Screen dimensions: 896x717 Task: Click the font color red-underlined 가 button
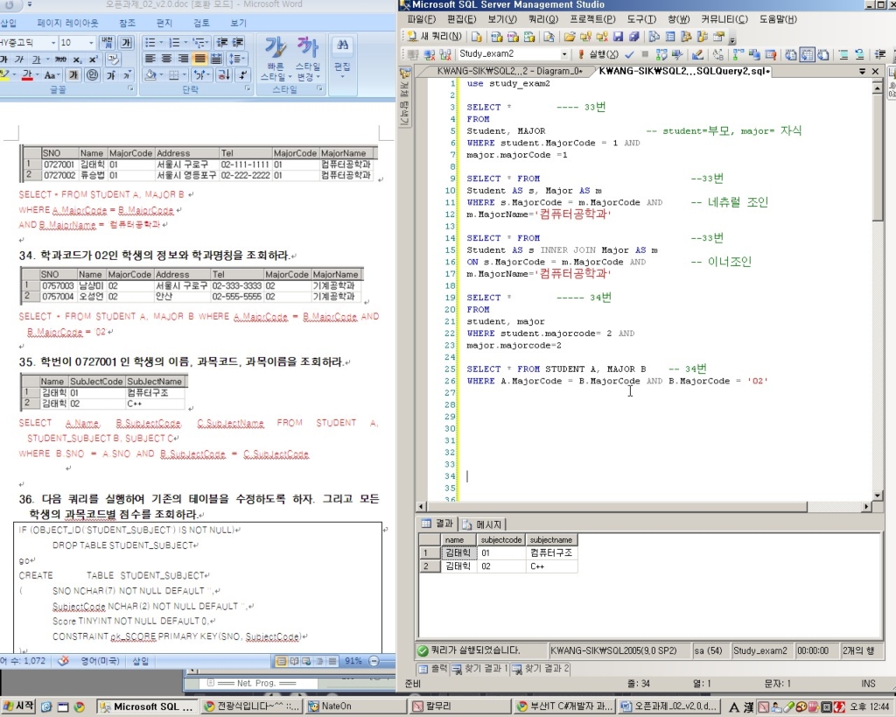[27, 75]
